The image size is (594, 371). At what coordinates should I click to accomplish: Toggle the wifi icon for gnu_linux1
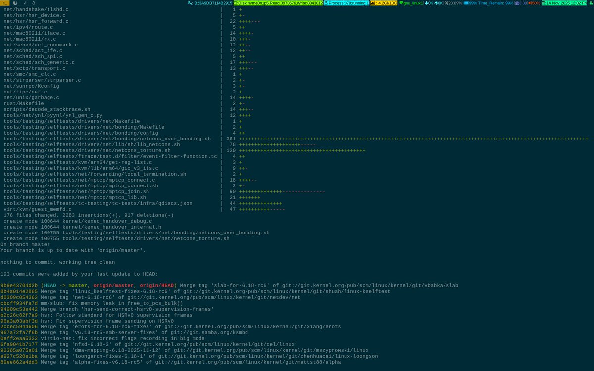[x=401, y=3]
